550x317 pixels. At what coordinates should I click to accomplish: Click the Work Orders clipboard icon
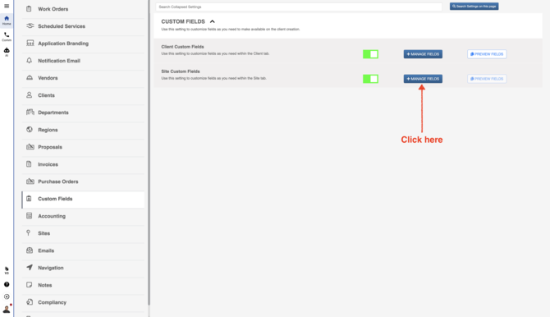(x=29, y=9)
